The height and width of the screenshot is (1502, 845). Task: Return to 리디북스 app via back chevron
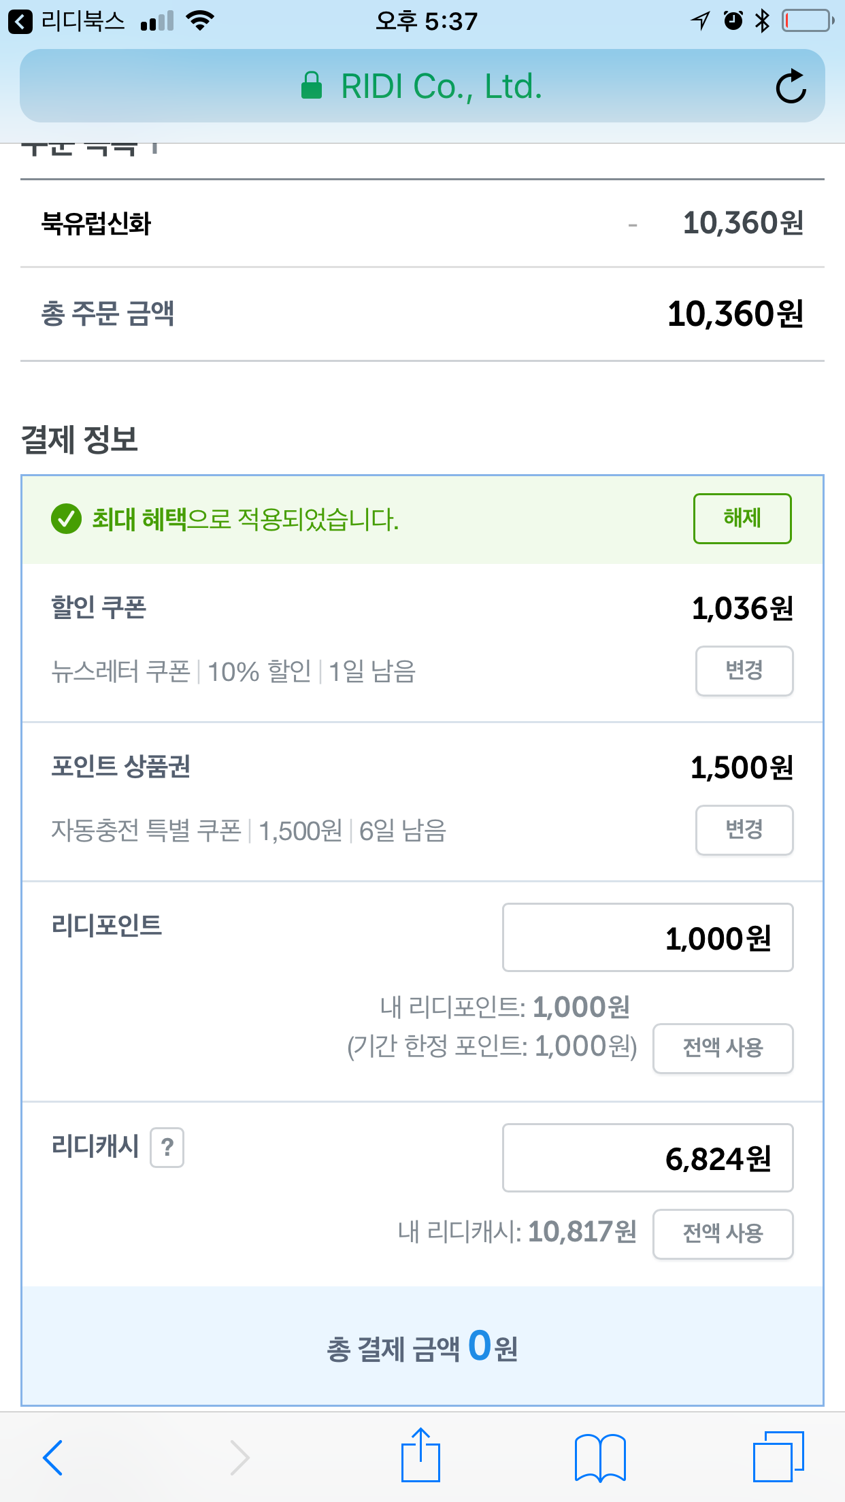[20, 22]
